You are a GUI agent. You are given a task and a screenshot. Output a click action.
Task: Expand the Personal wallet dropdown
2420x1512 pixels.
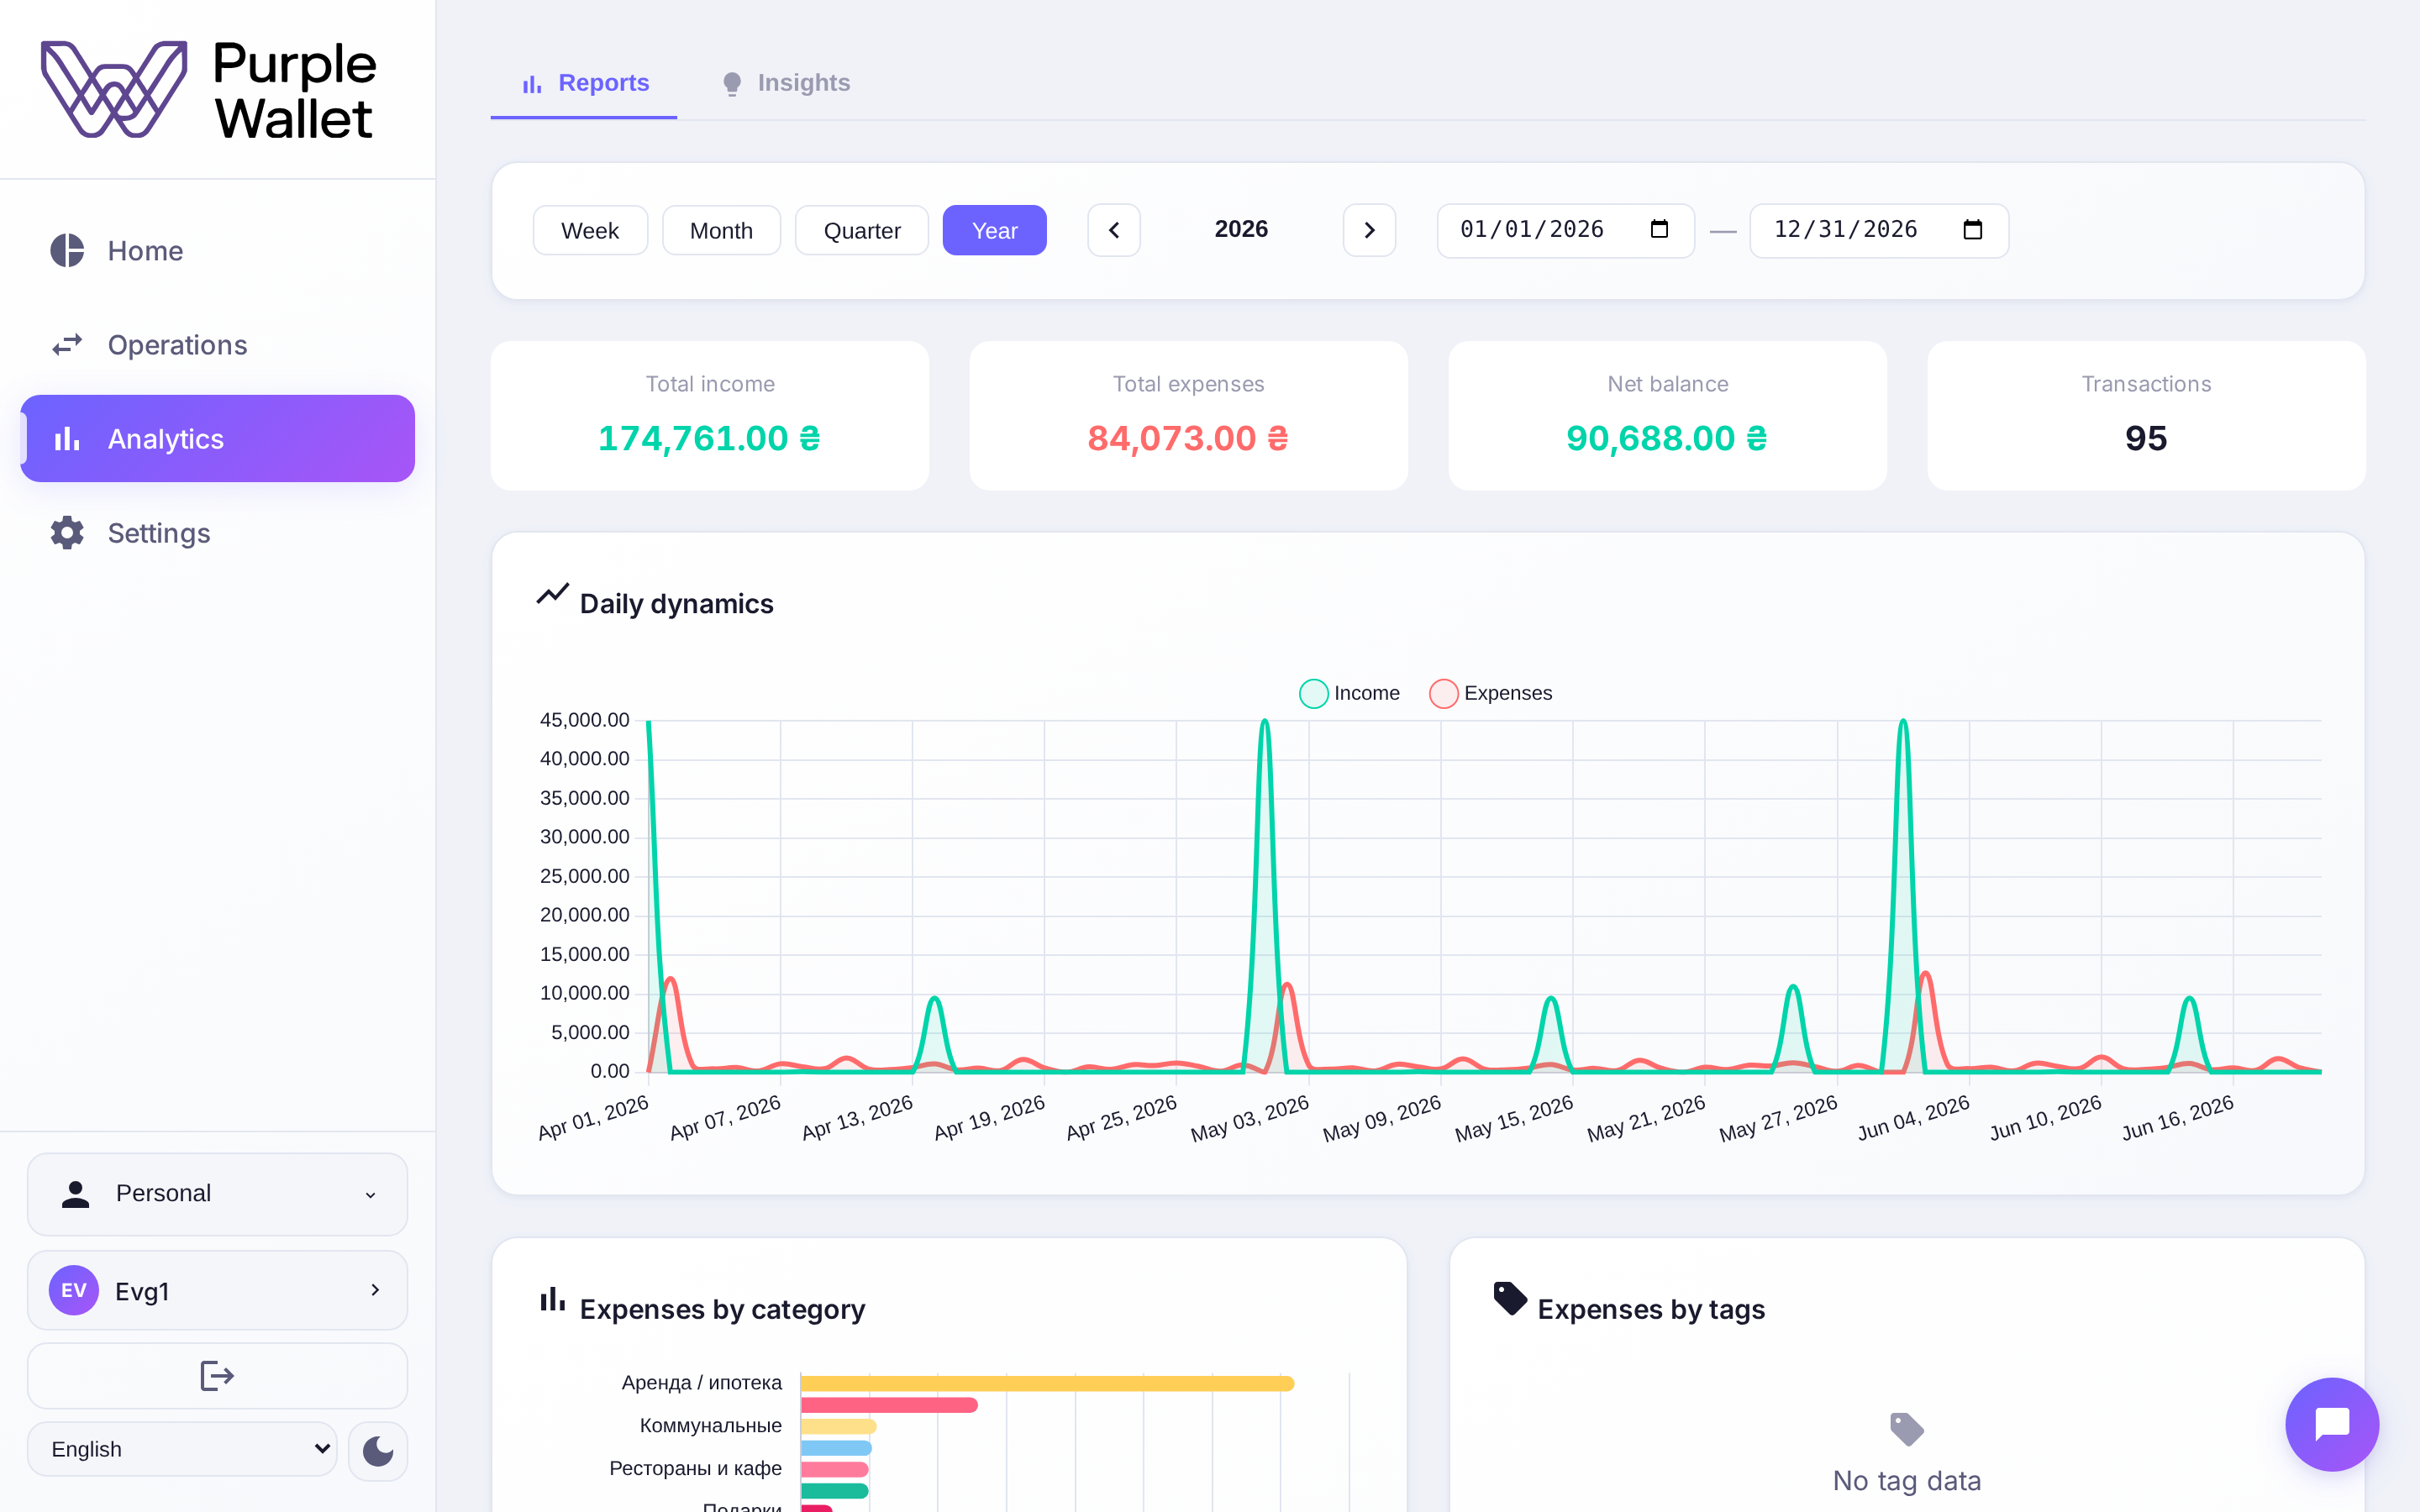click(x=217, y=1194)
